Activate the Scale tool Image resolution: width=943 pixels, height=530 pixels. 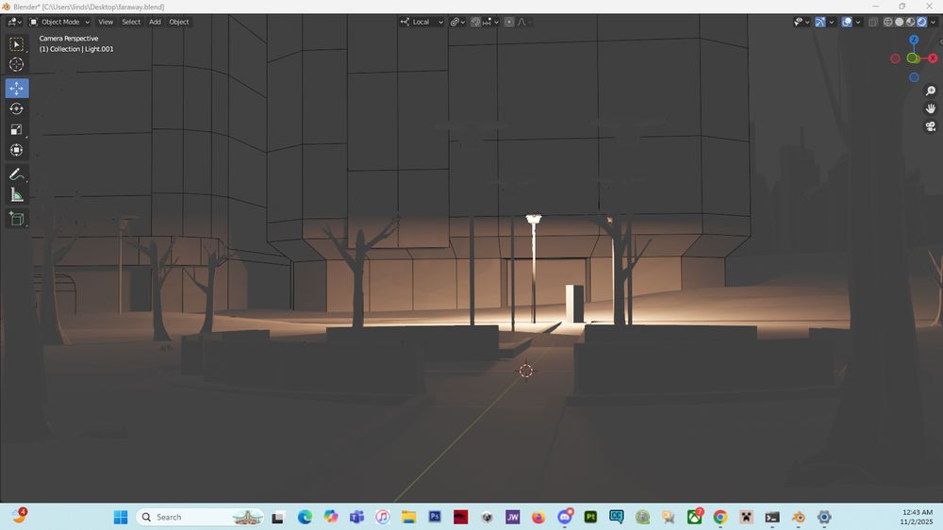(16, 129)
